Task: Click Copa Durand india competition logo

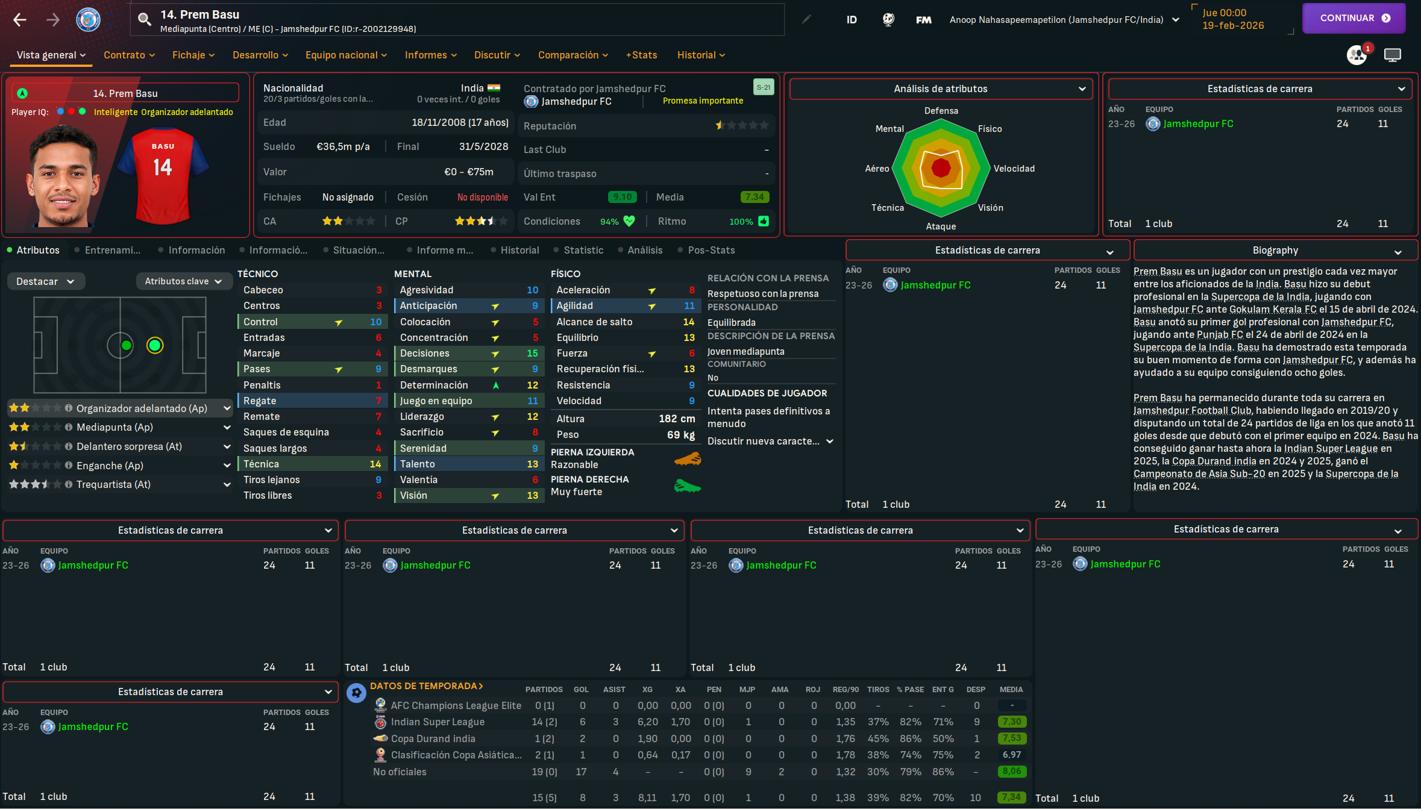Action: [380, 739]
